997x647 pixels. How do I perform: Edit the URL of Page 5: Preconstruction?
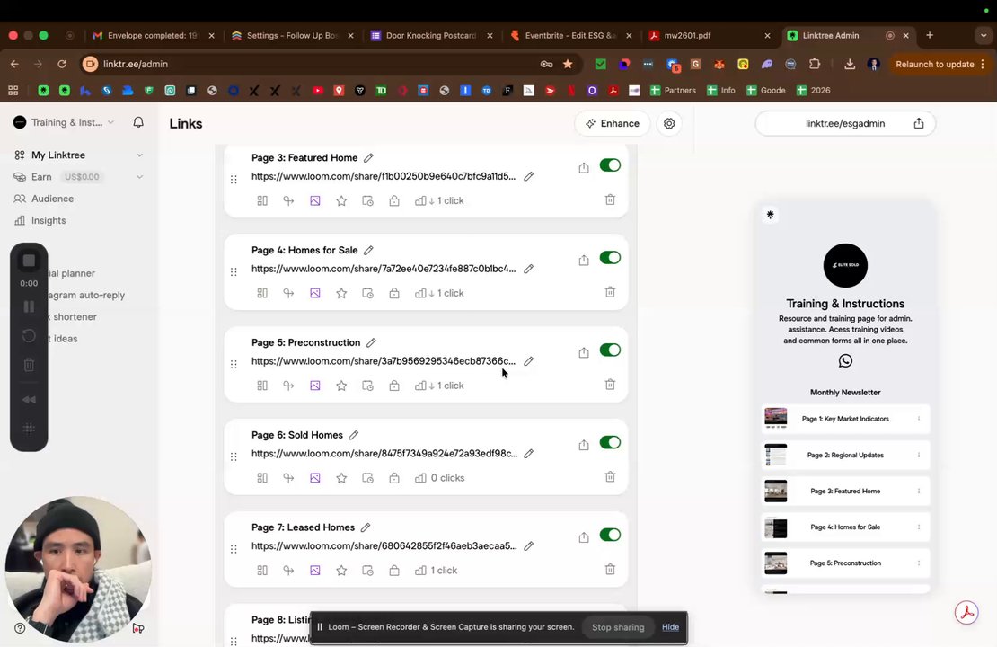pyautogui.click(x=528, y=360)
